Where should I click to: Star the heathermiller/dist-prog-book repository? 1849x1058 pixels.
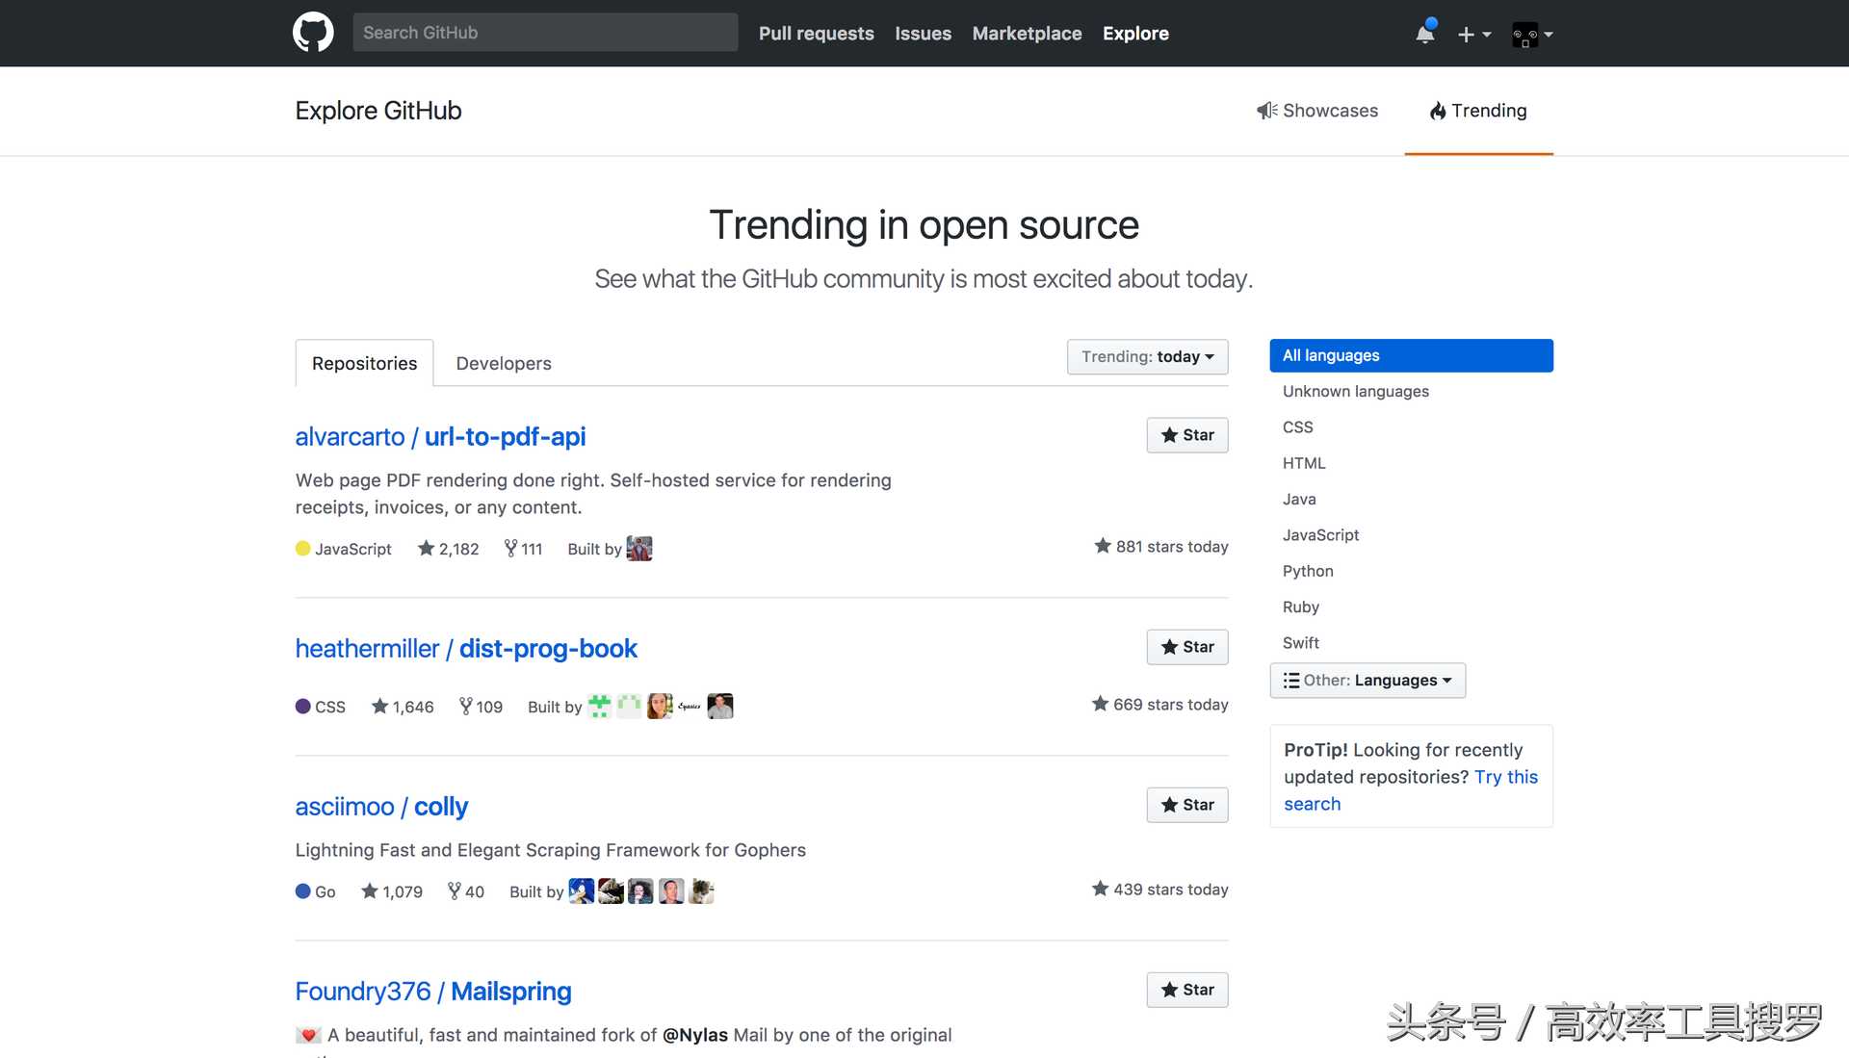click(x=1186, y=647)
